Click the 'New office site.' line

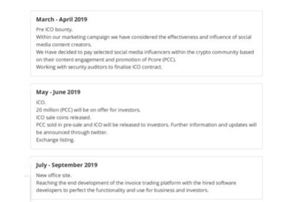(54, 175)
